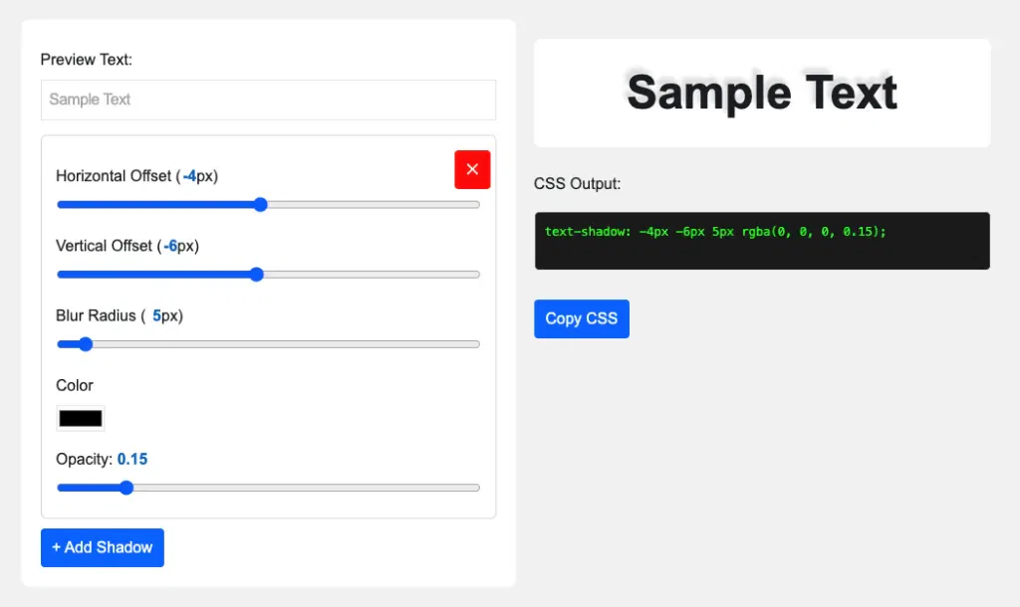Click the Copy CSS button

tap(581, 318)
